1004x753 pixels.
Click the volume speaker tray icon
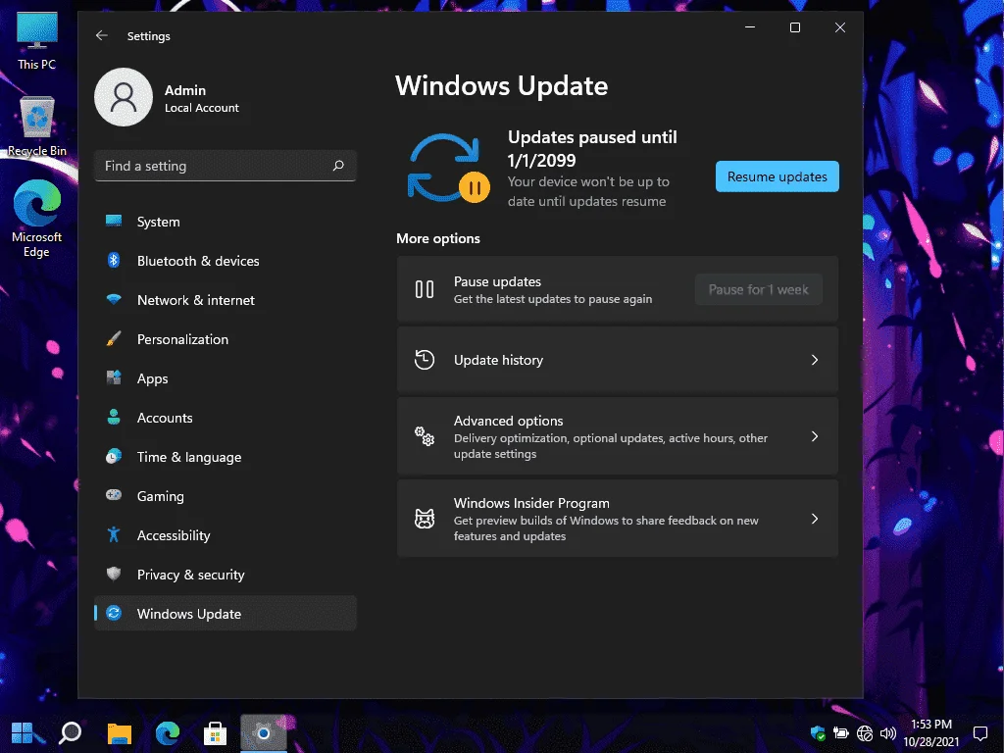(x=888, y=733)
